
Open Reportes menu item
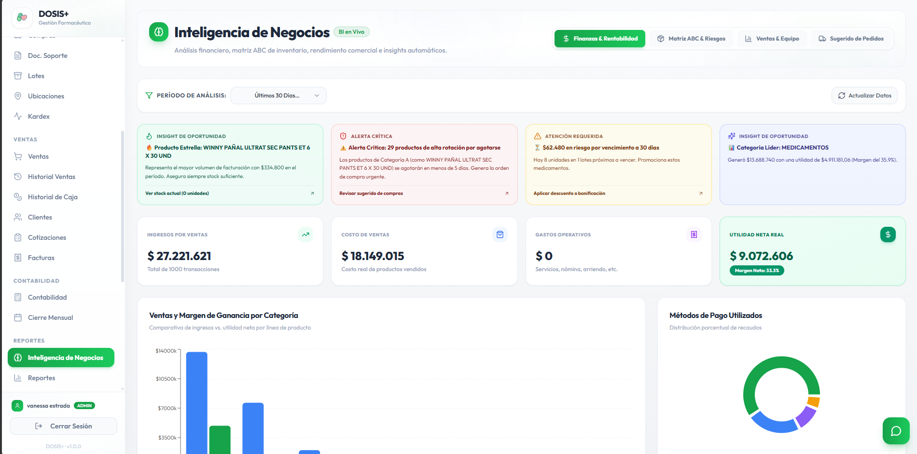pos(61,378)
